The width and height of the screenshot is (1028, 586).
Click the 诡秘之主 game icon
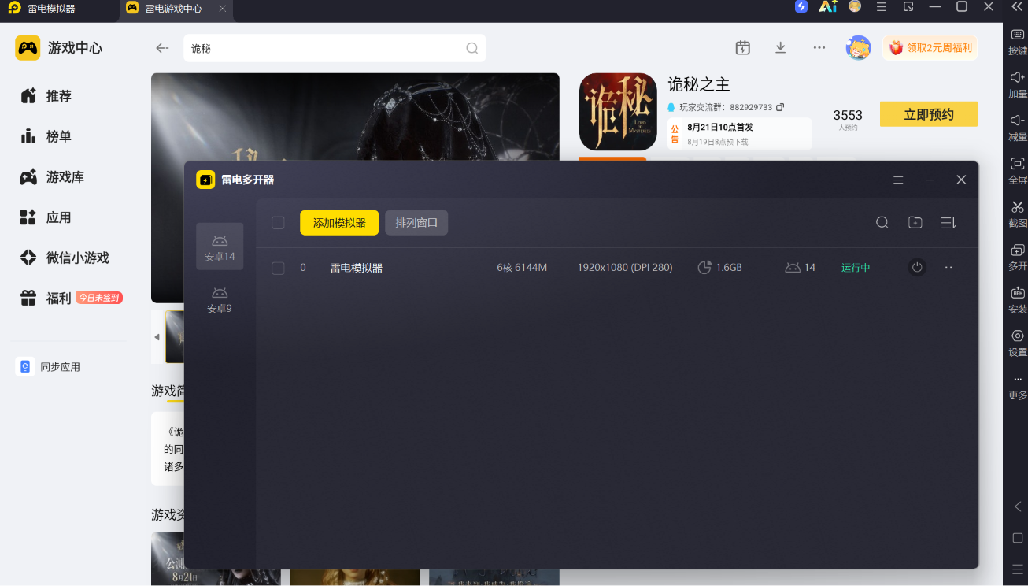coord(618,112)
